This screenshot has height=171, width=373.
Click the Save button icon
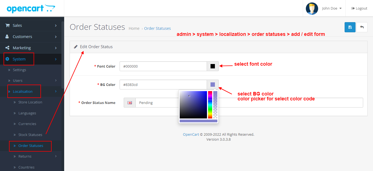[350, 27]
